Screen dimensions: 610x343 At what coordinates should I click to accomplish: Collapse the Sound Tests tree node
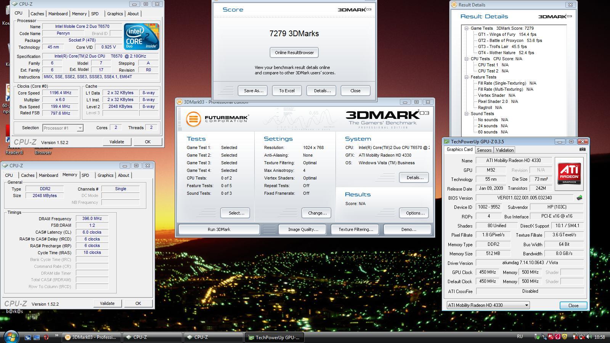[466, 114]
